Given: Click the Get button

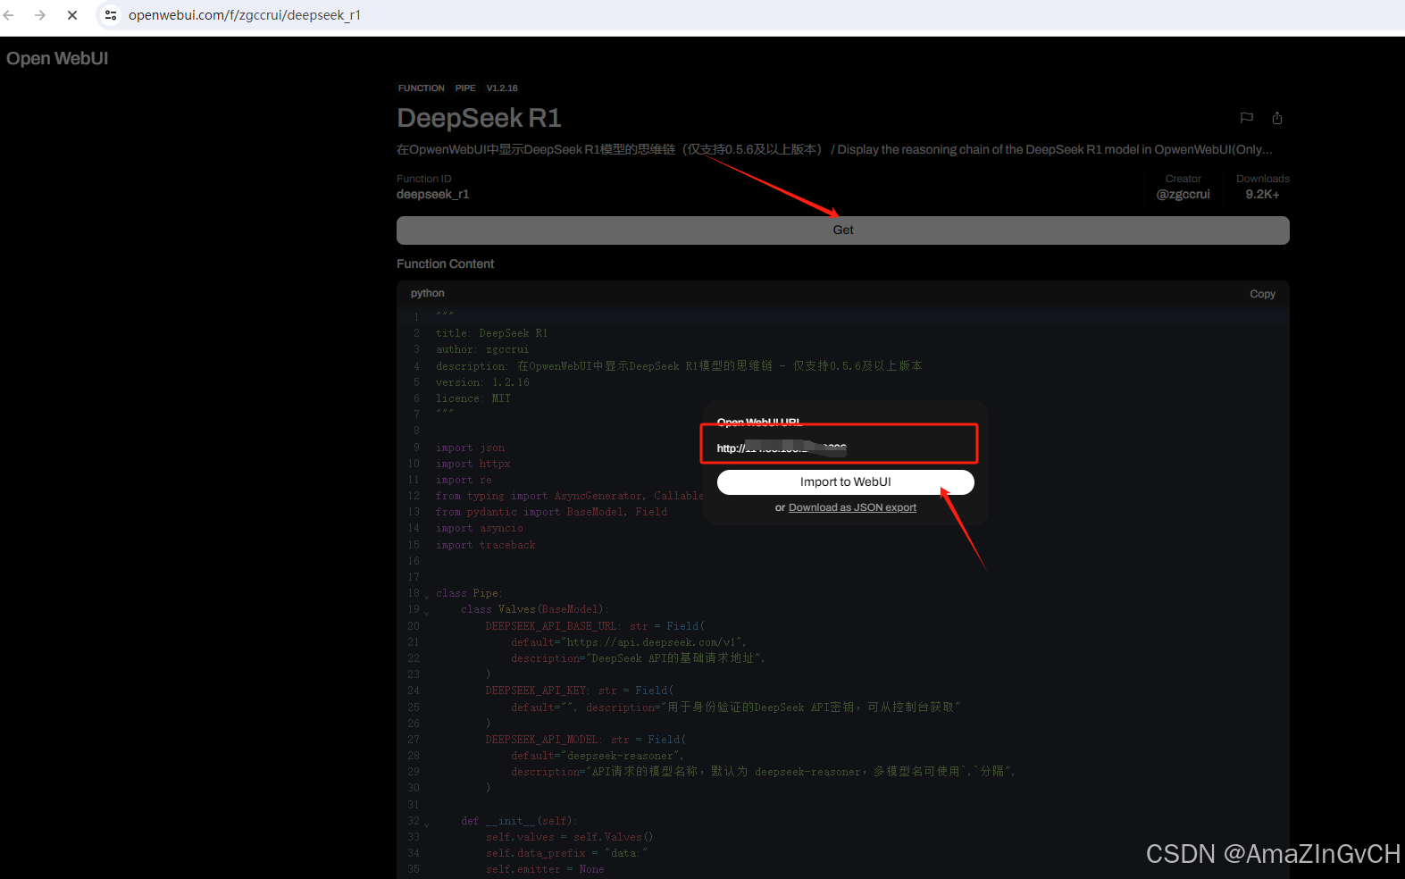Looking at the screenshot, I should click(x=843, y=230).
